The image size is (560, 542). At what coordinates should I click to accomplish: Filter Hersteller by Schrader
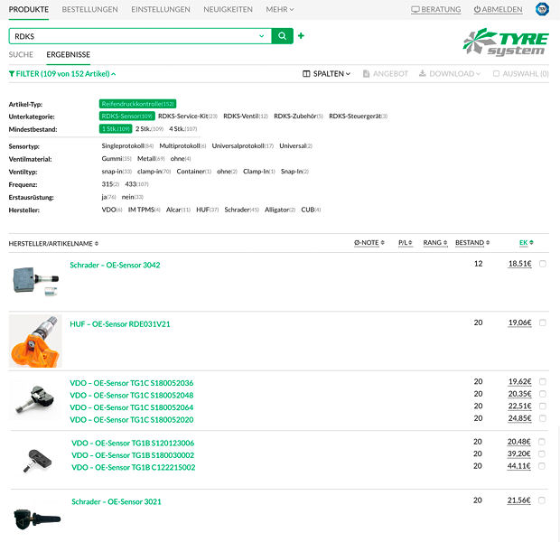242,210
